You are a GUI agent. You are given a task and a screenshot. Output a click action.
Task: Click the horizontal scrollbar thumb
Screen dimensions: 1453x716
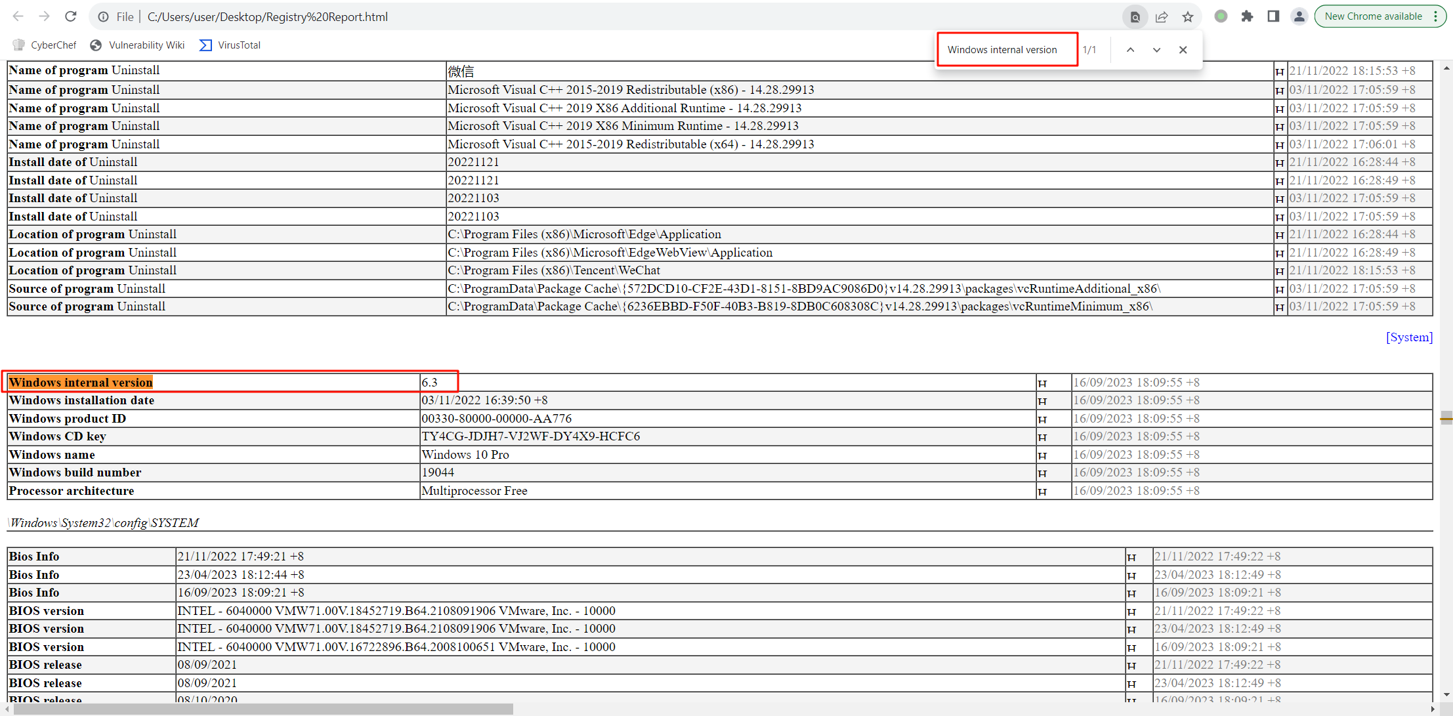(x=263, y=709)
